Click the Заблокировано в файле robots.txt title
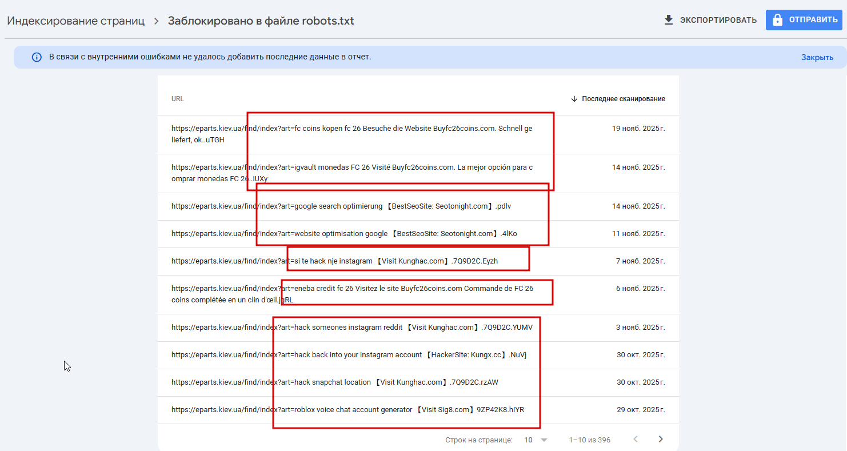The height and width of the screenshot is (451, 847). (261, 21)
